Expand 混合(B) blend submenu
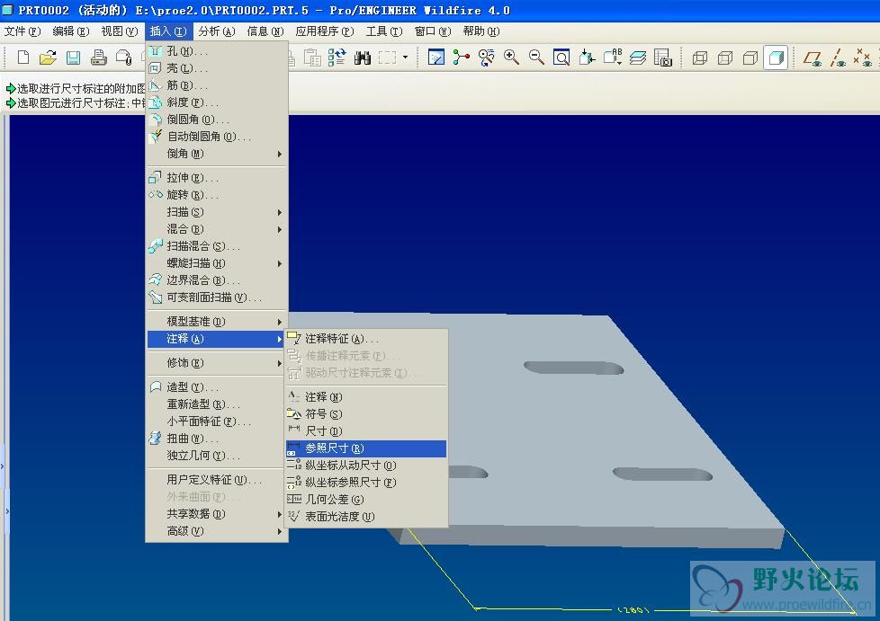This screenshot has width=880, height=621. 217,229
